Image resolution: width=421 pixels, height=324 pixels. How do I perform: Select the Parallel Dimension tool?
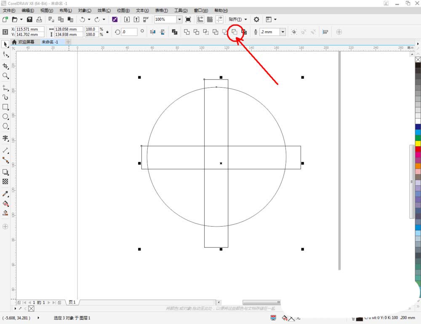click(5, 150)
